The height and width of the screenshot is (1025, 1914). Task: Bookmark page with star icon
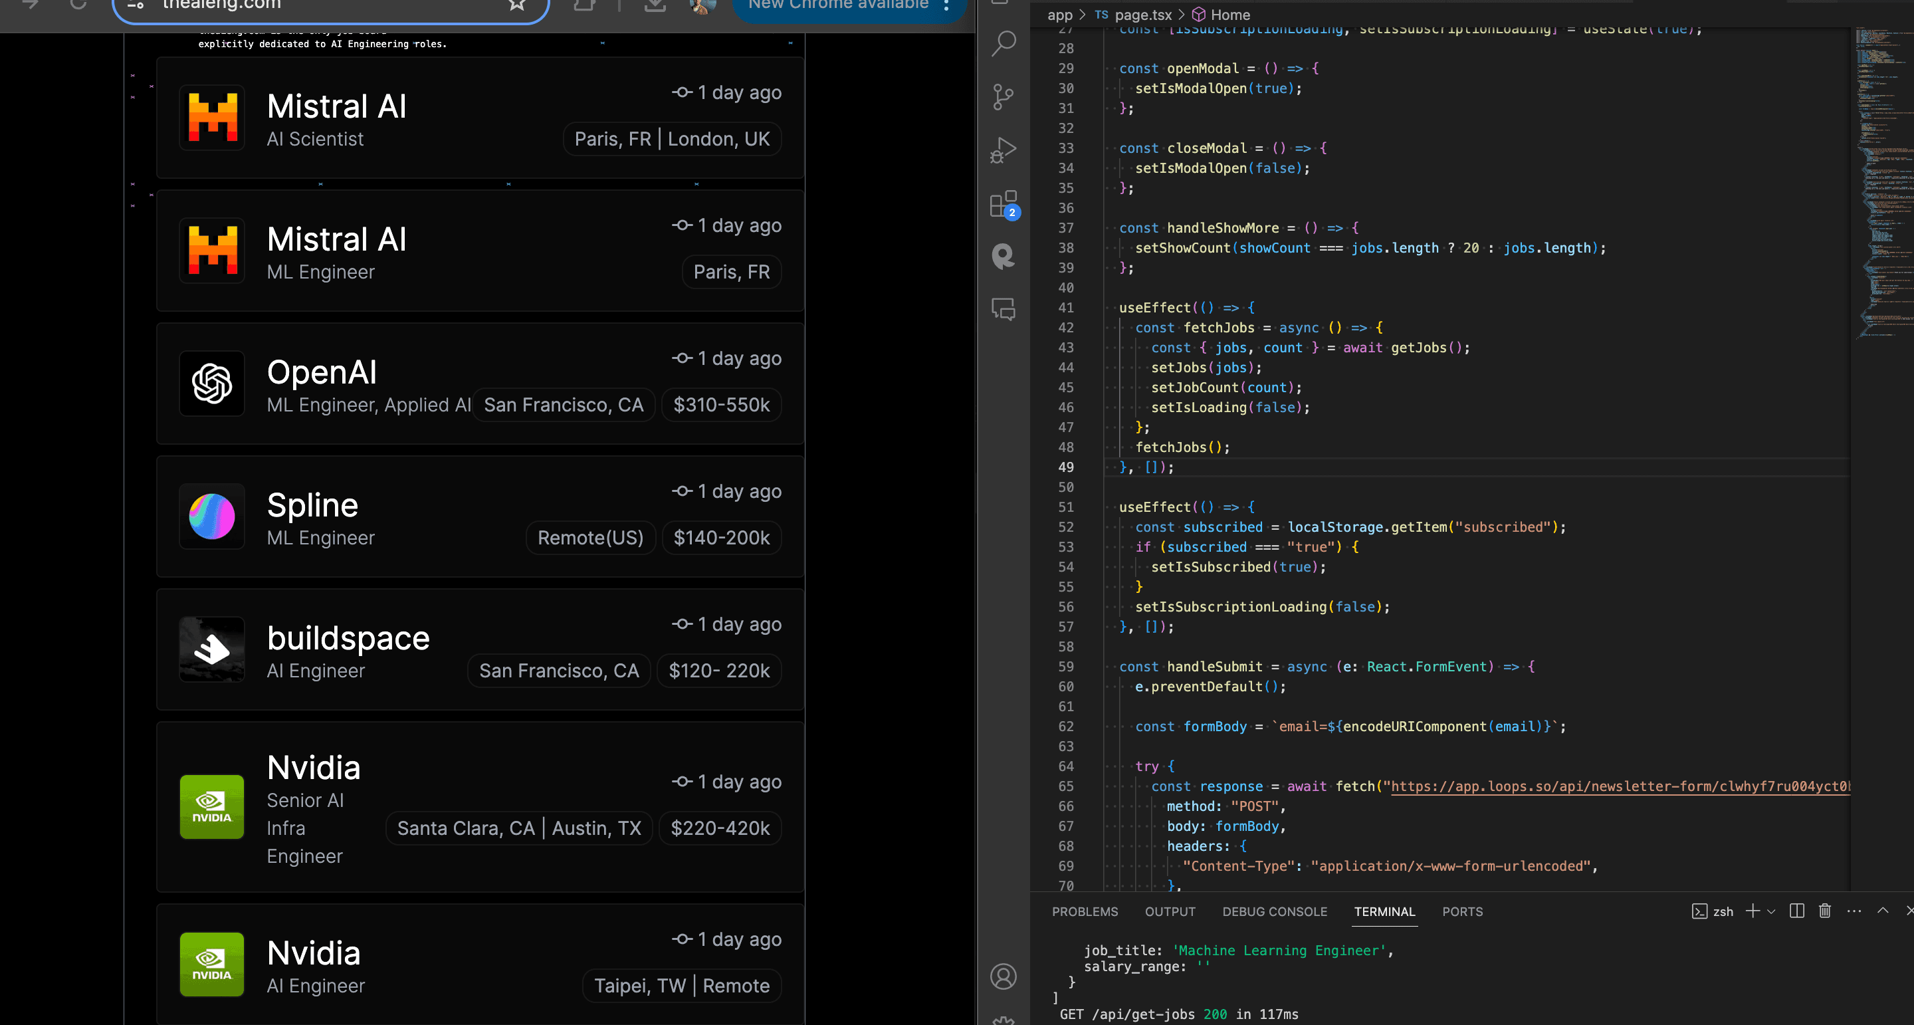(517, 5)
